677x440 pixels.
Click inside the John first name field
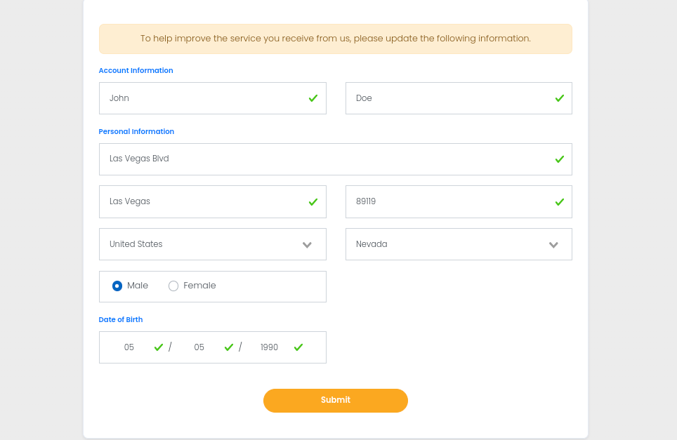(x=197, y=98)
